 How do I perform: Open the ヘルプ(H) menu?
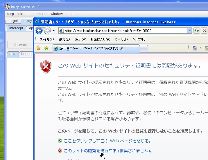[x=139, y=39]
